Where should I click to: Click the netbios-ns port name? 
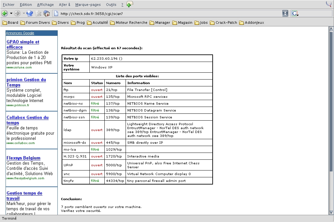coord(73,103)
